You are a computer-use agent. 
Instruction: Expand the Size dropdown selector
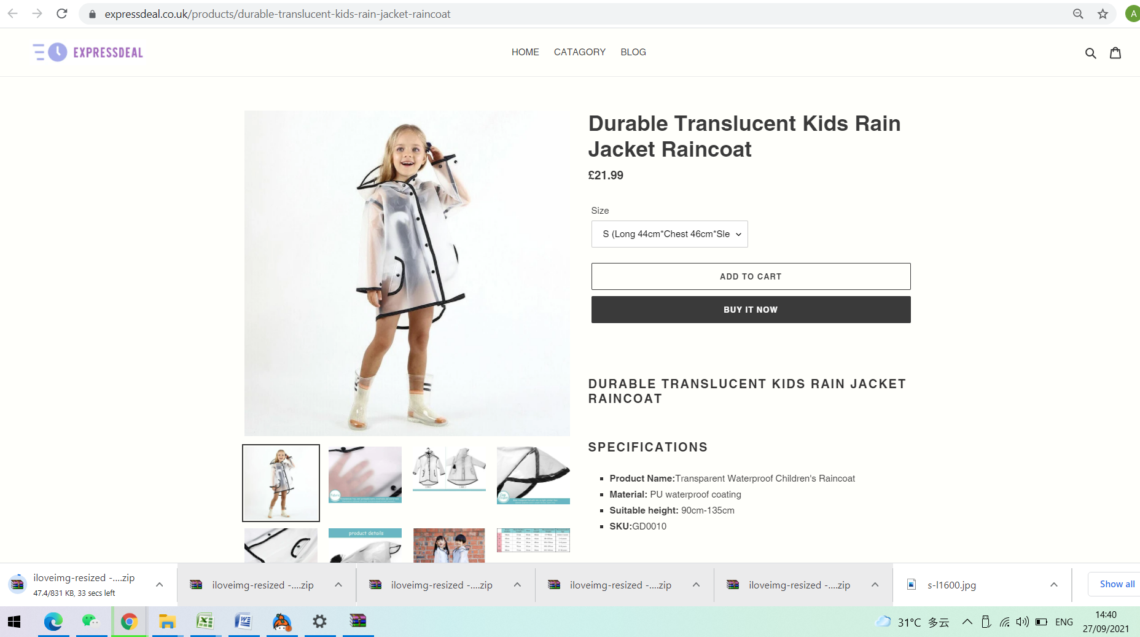click(670, 234)
